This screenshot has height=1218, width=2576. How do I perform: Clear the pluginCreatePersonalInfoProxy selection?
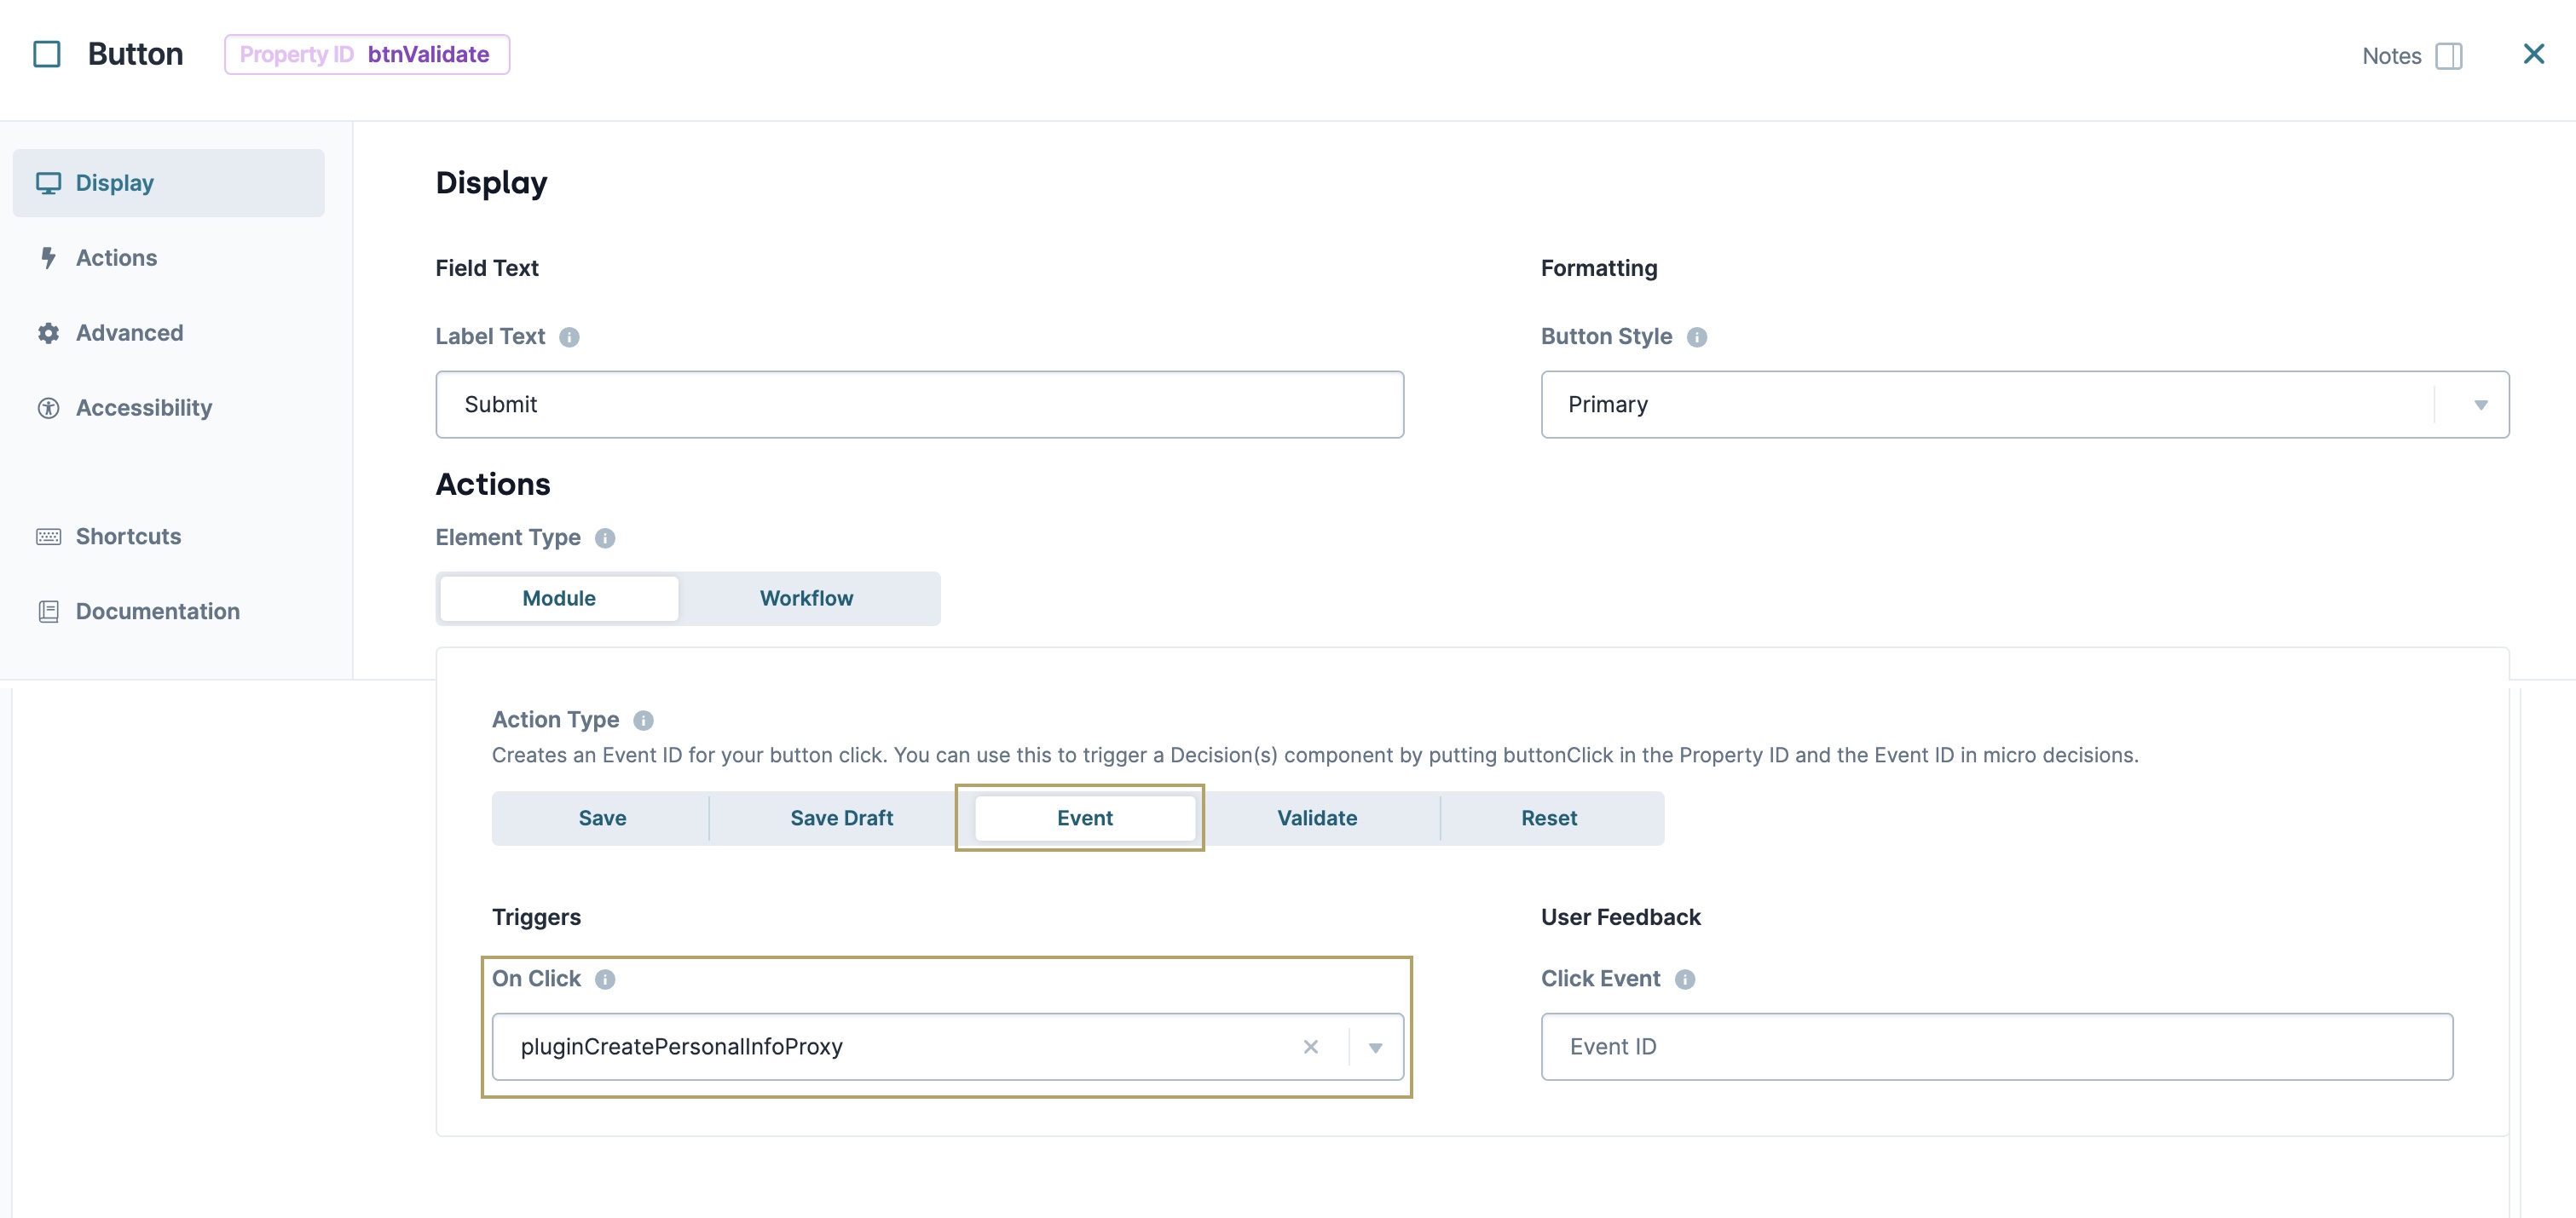1311,1046
